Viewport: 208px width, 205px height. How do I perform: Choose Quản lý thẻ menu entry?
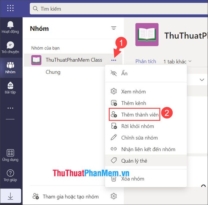coord(146,161)
